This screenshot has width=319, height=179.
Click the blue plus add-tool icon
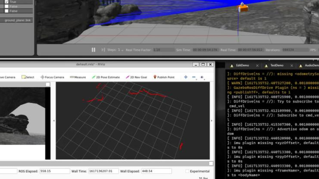186,77
